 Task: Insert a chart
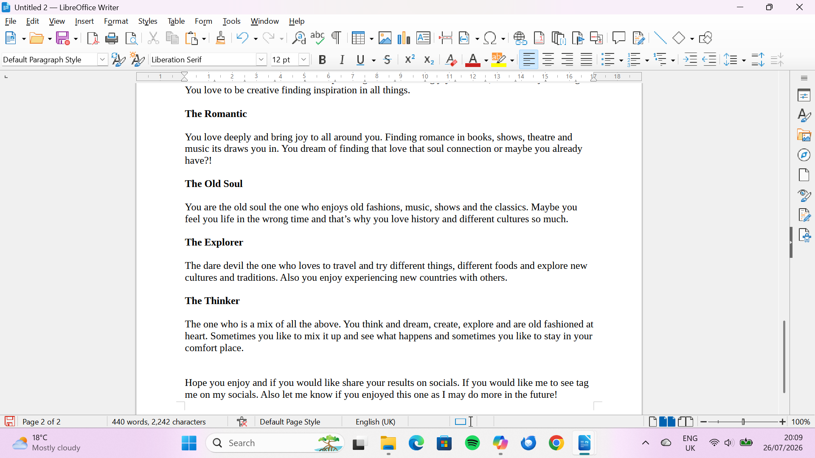coord(404,38)
